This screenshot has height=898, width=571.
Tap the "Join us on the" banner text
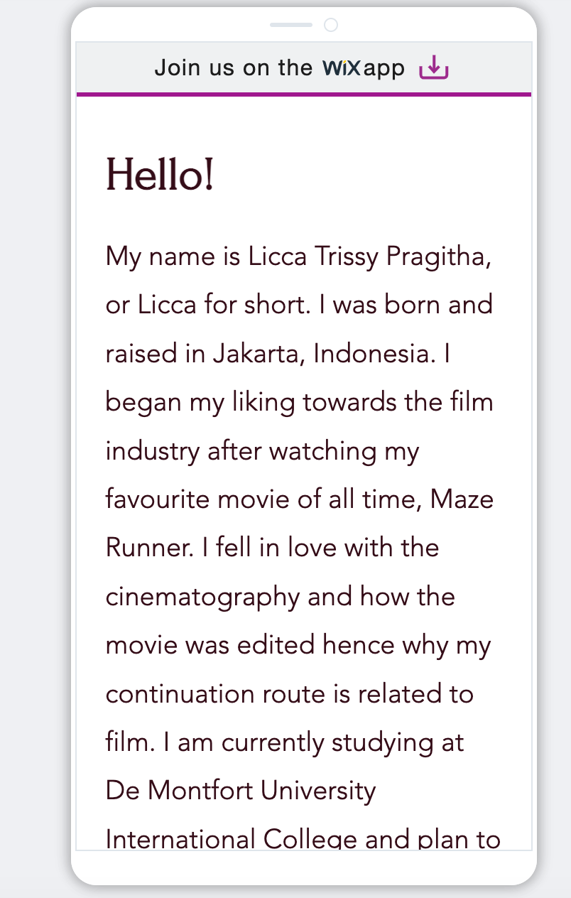234,68
